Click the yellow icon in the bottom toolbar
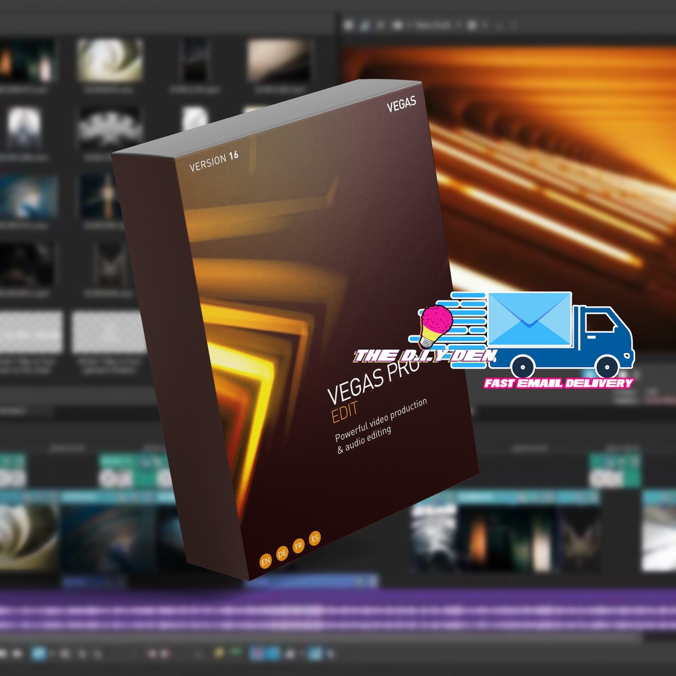 tap(219, 654)
